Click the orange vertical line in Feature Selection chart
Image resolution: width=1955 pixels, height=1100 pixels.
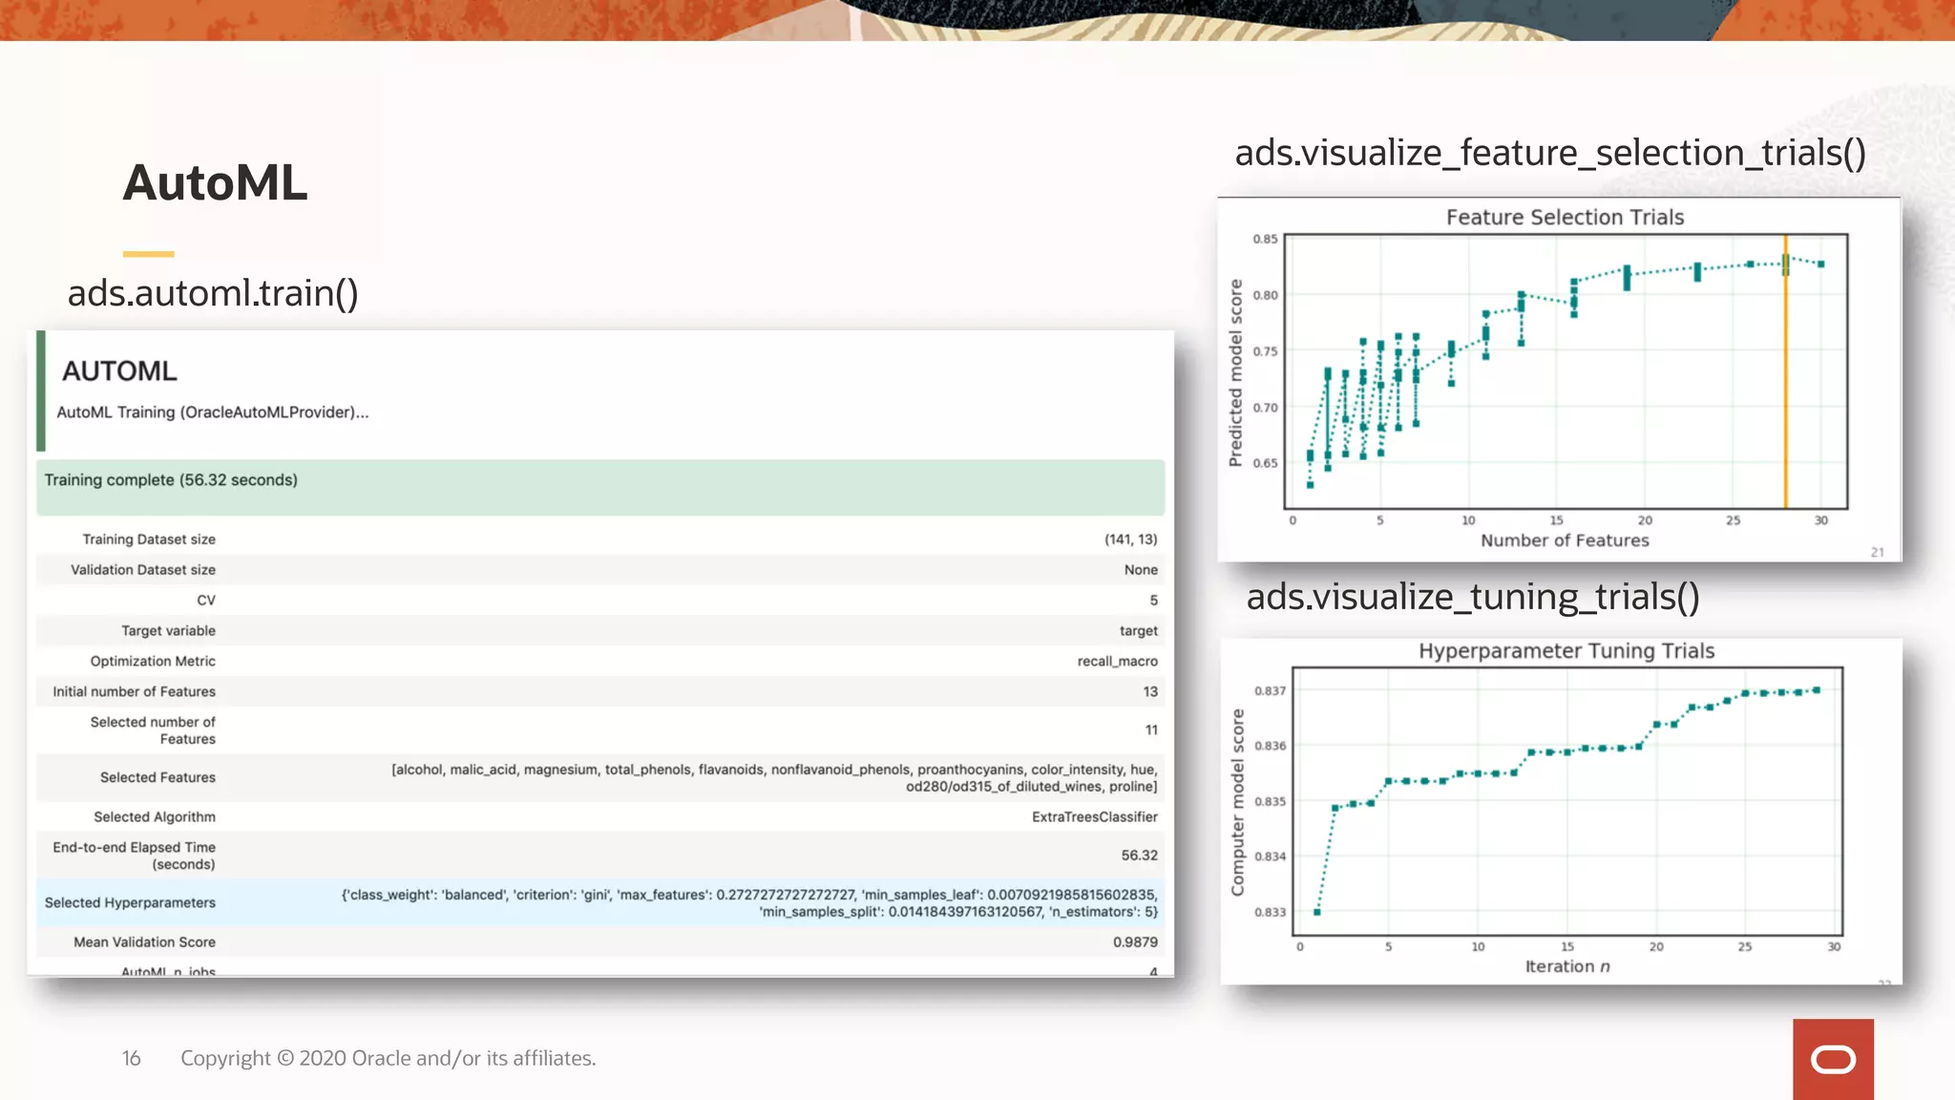(x=1785, y=371)
